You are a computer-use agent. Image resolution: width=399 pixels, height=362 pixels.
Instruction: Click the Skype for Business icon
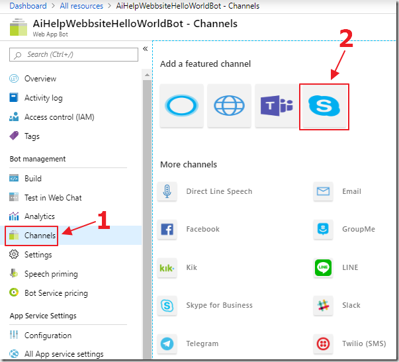pyautogui.click(x=167, y=306)
